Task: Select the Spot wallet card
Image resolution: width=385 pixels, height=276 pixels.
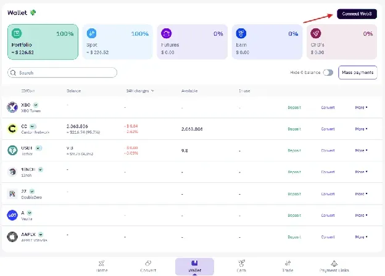Action: pyautogui.click(x=118, y=42)
